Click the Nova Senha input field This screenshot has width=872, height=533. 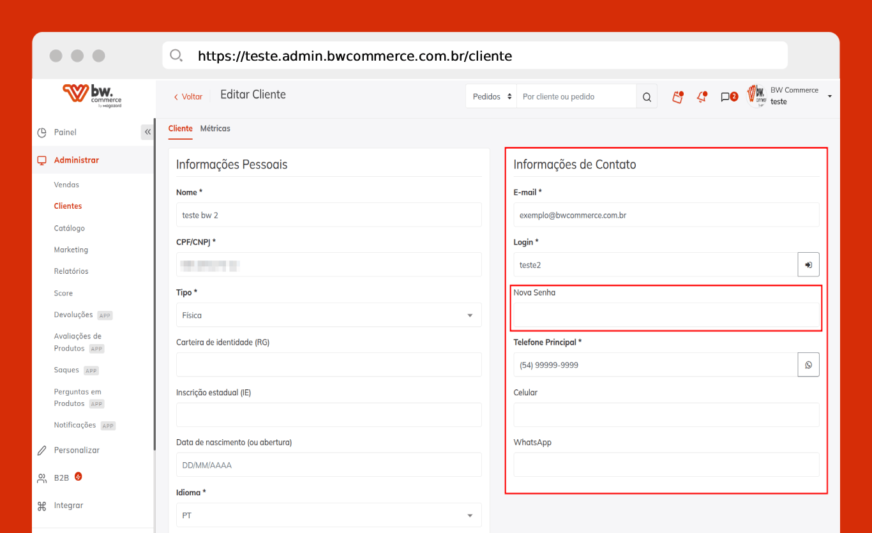666,315
